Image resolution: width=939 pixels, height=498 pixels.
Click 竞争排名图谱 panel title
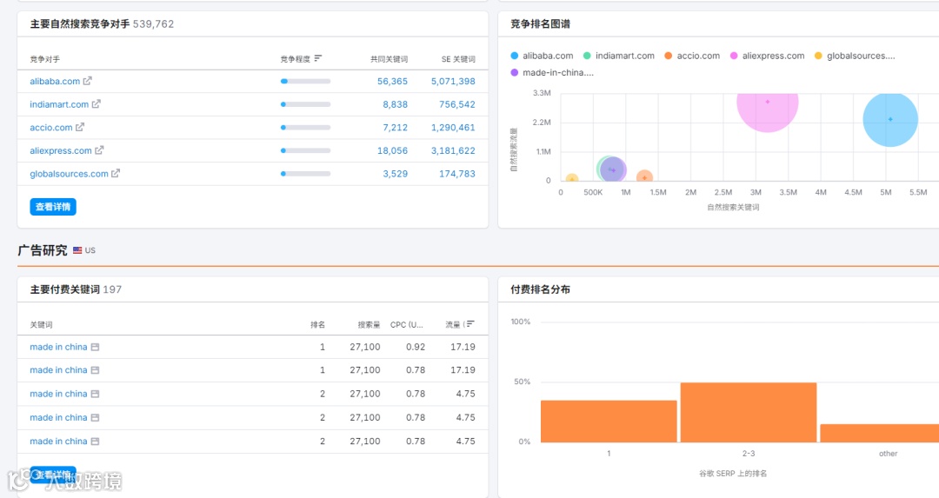[540, 24]
